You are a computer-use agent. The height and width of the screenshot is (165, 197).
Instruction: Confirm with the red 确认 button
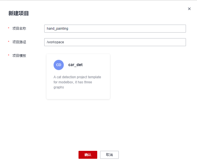pyautogui.click(x=88, y=155)
